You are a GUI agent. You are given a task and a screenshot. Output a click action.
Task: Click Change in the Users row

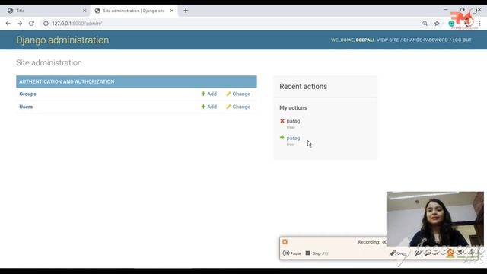tap(238, 107)
